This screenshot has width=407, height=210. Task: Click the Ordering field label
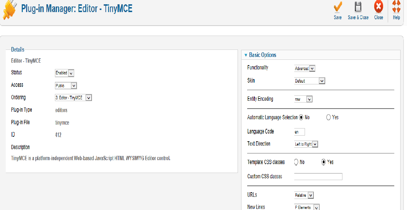[19, 98]
